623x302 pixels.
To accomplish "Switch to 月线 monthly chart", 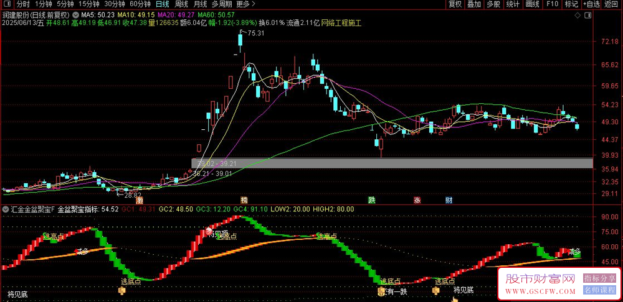I will point(200,4).
